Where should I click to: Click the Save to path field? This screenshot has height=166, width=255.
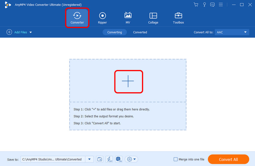click(53, 159)
